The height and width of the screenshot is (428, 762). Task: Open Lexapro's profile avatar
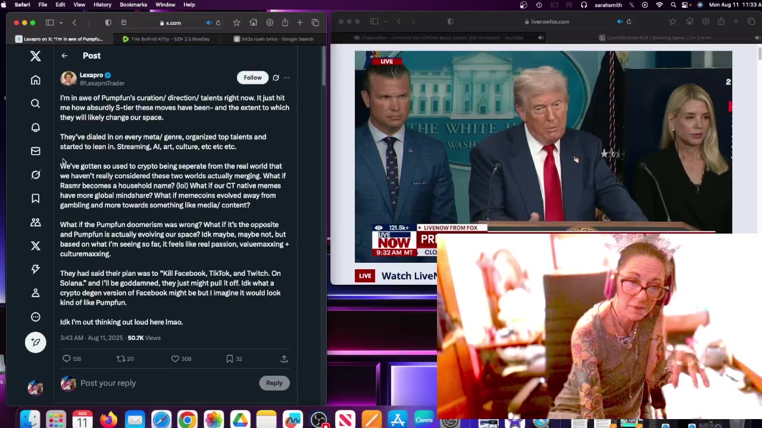[68, 78]
